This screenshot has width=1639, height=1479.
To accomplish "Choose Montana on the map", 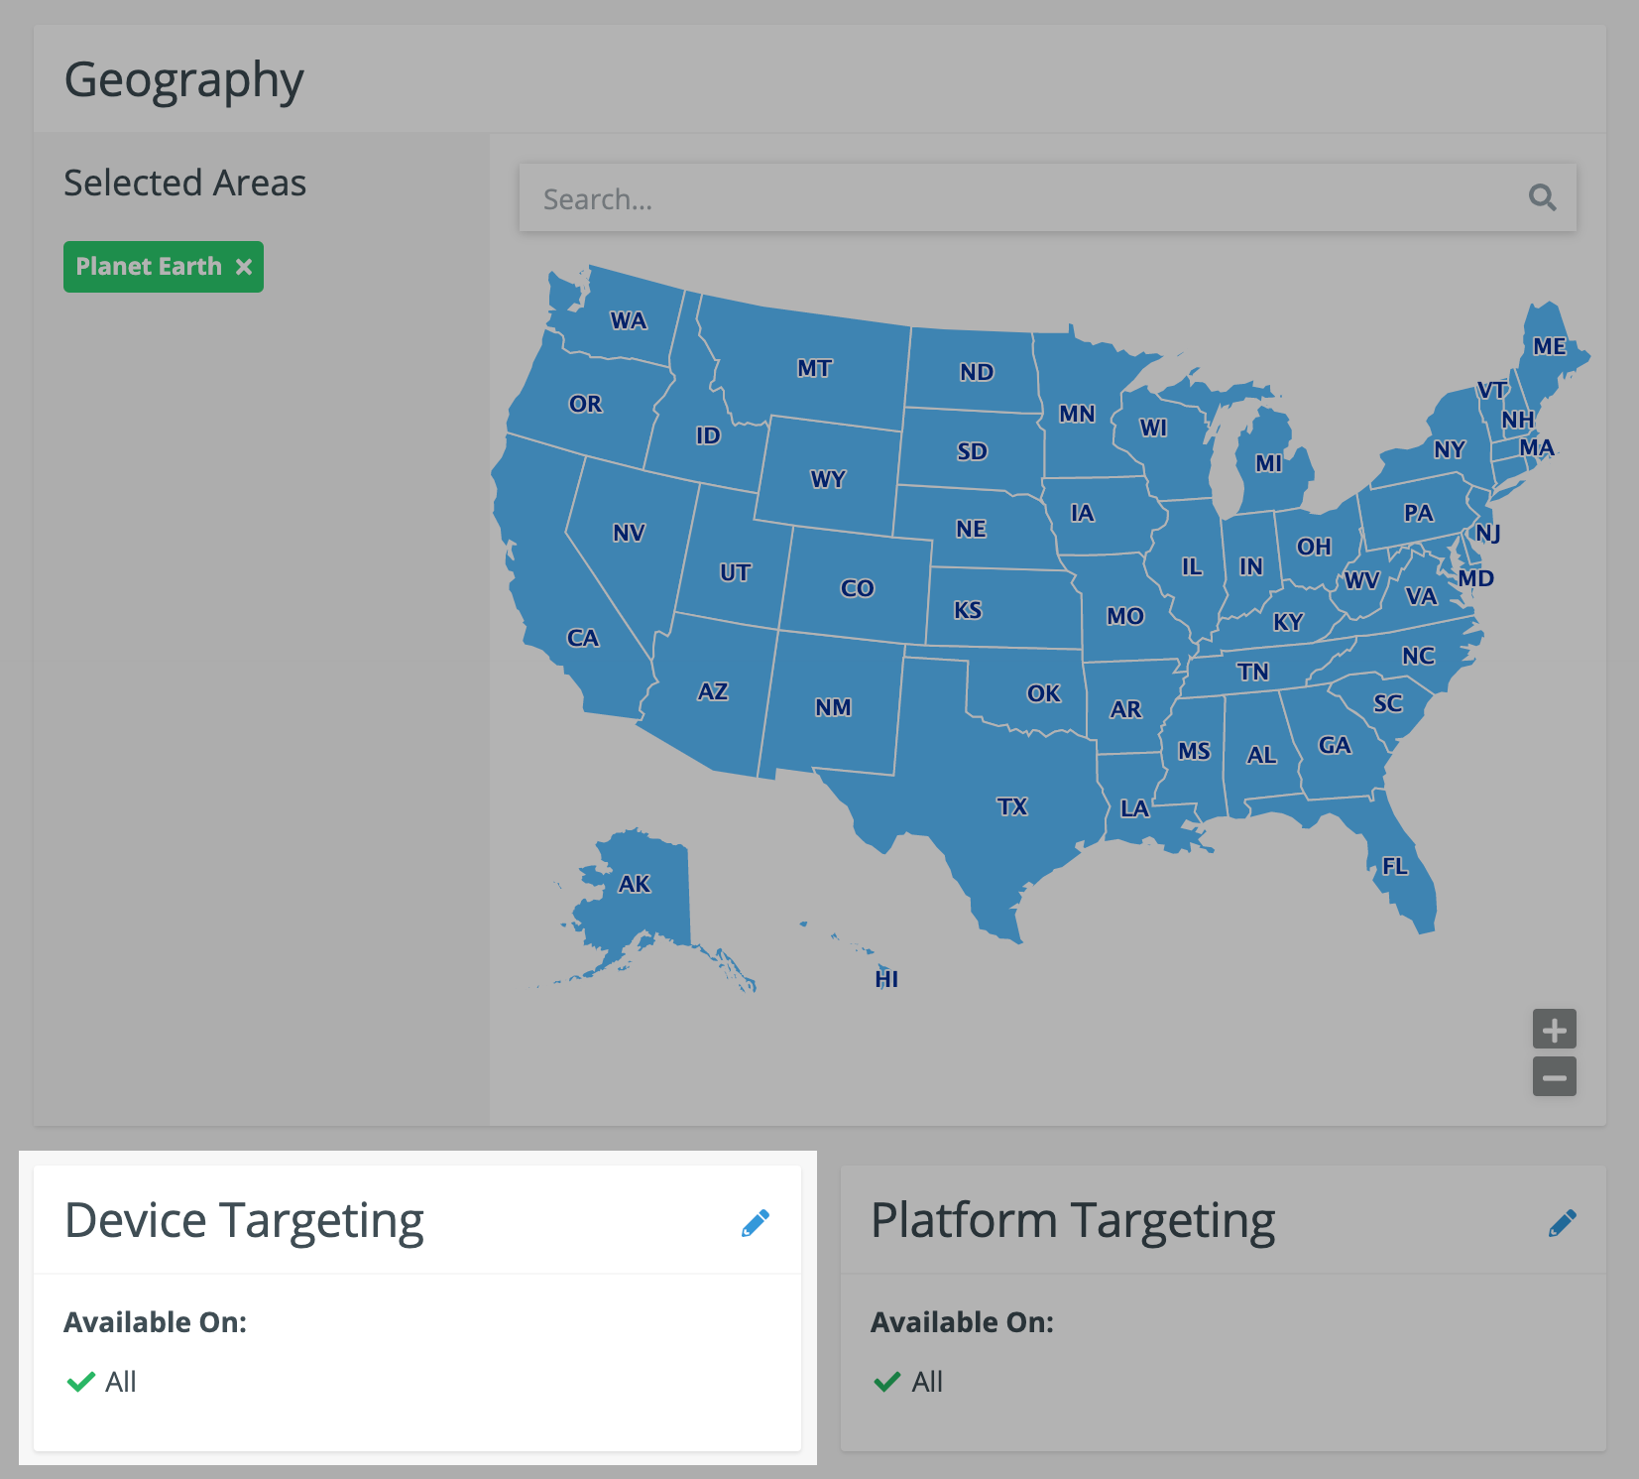I will 815,368.
